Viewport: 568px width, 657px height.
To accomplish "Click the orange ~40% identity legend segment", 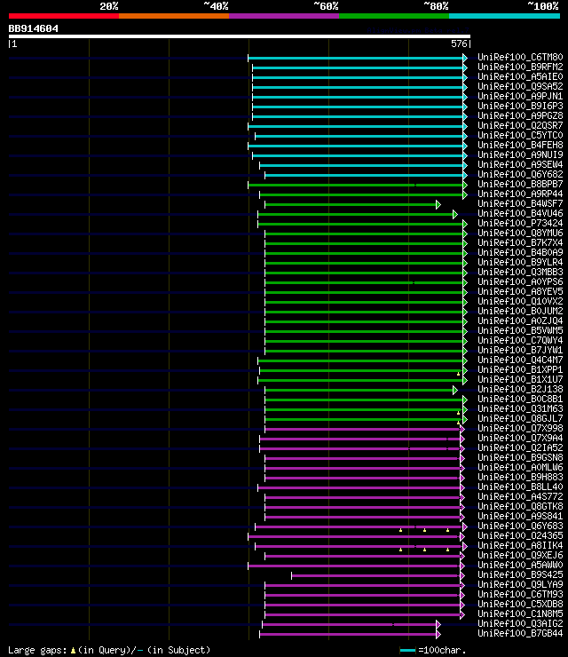I will [174, 16].
